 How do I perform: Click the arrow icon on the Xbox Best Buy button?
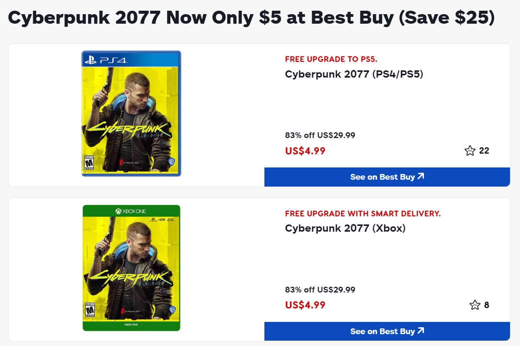(421, 331)
